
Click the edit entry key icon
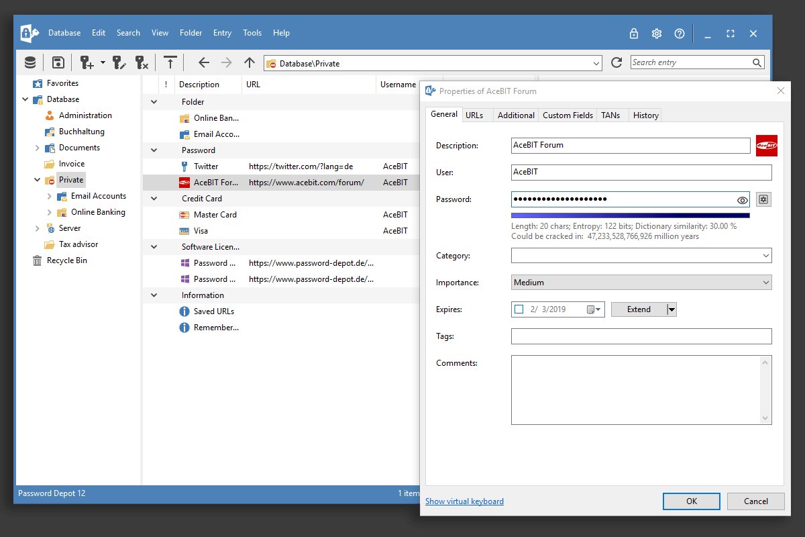[x=119, y=62]
